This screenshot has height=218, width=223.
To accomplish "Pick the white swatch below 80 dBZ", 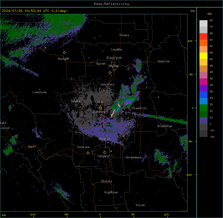I will coord(203,23).
